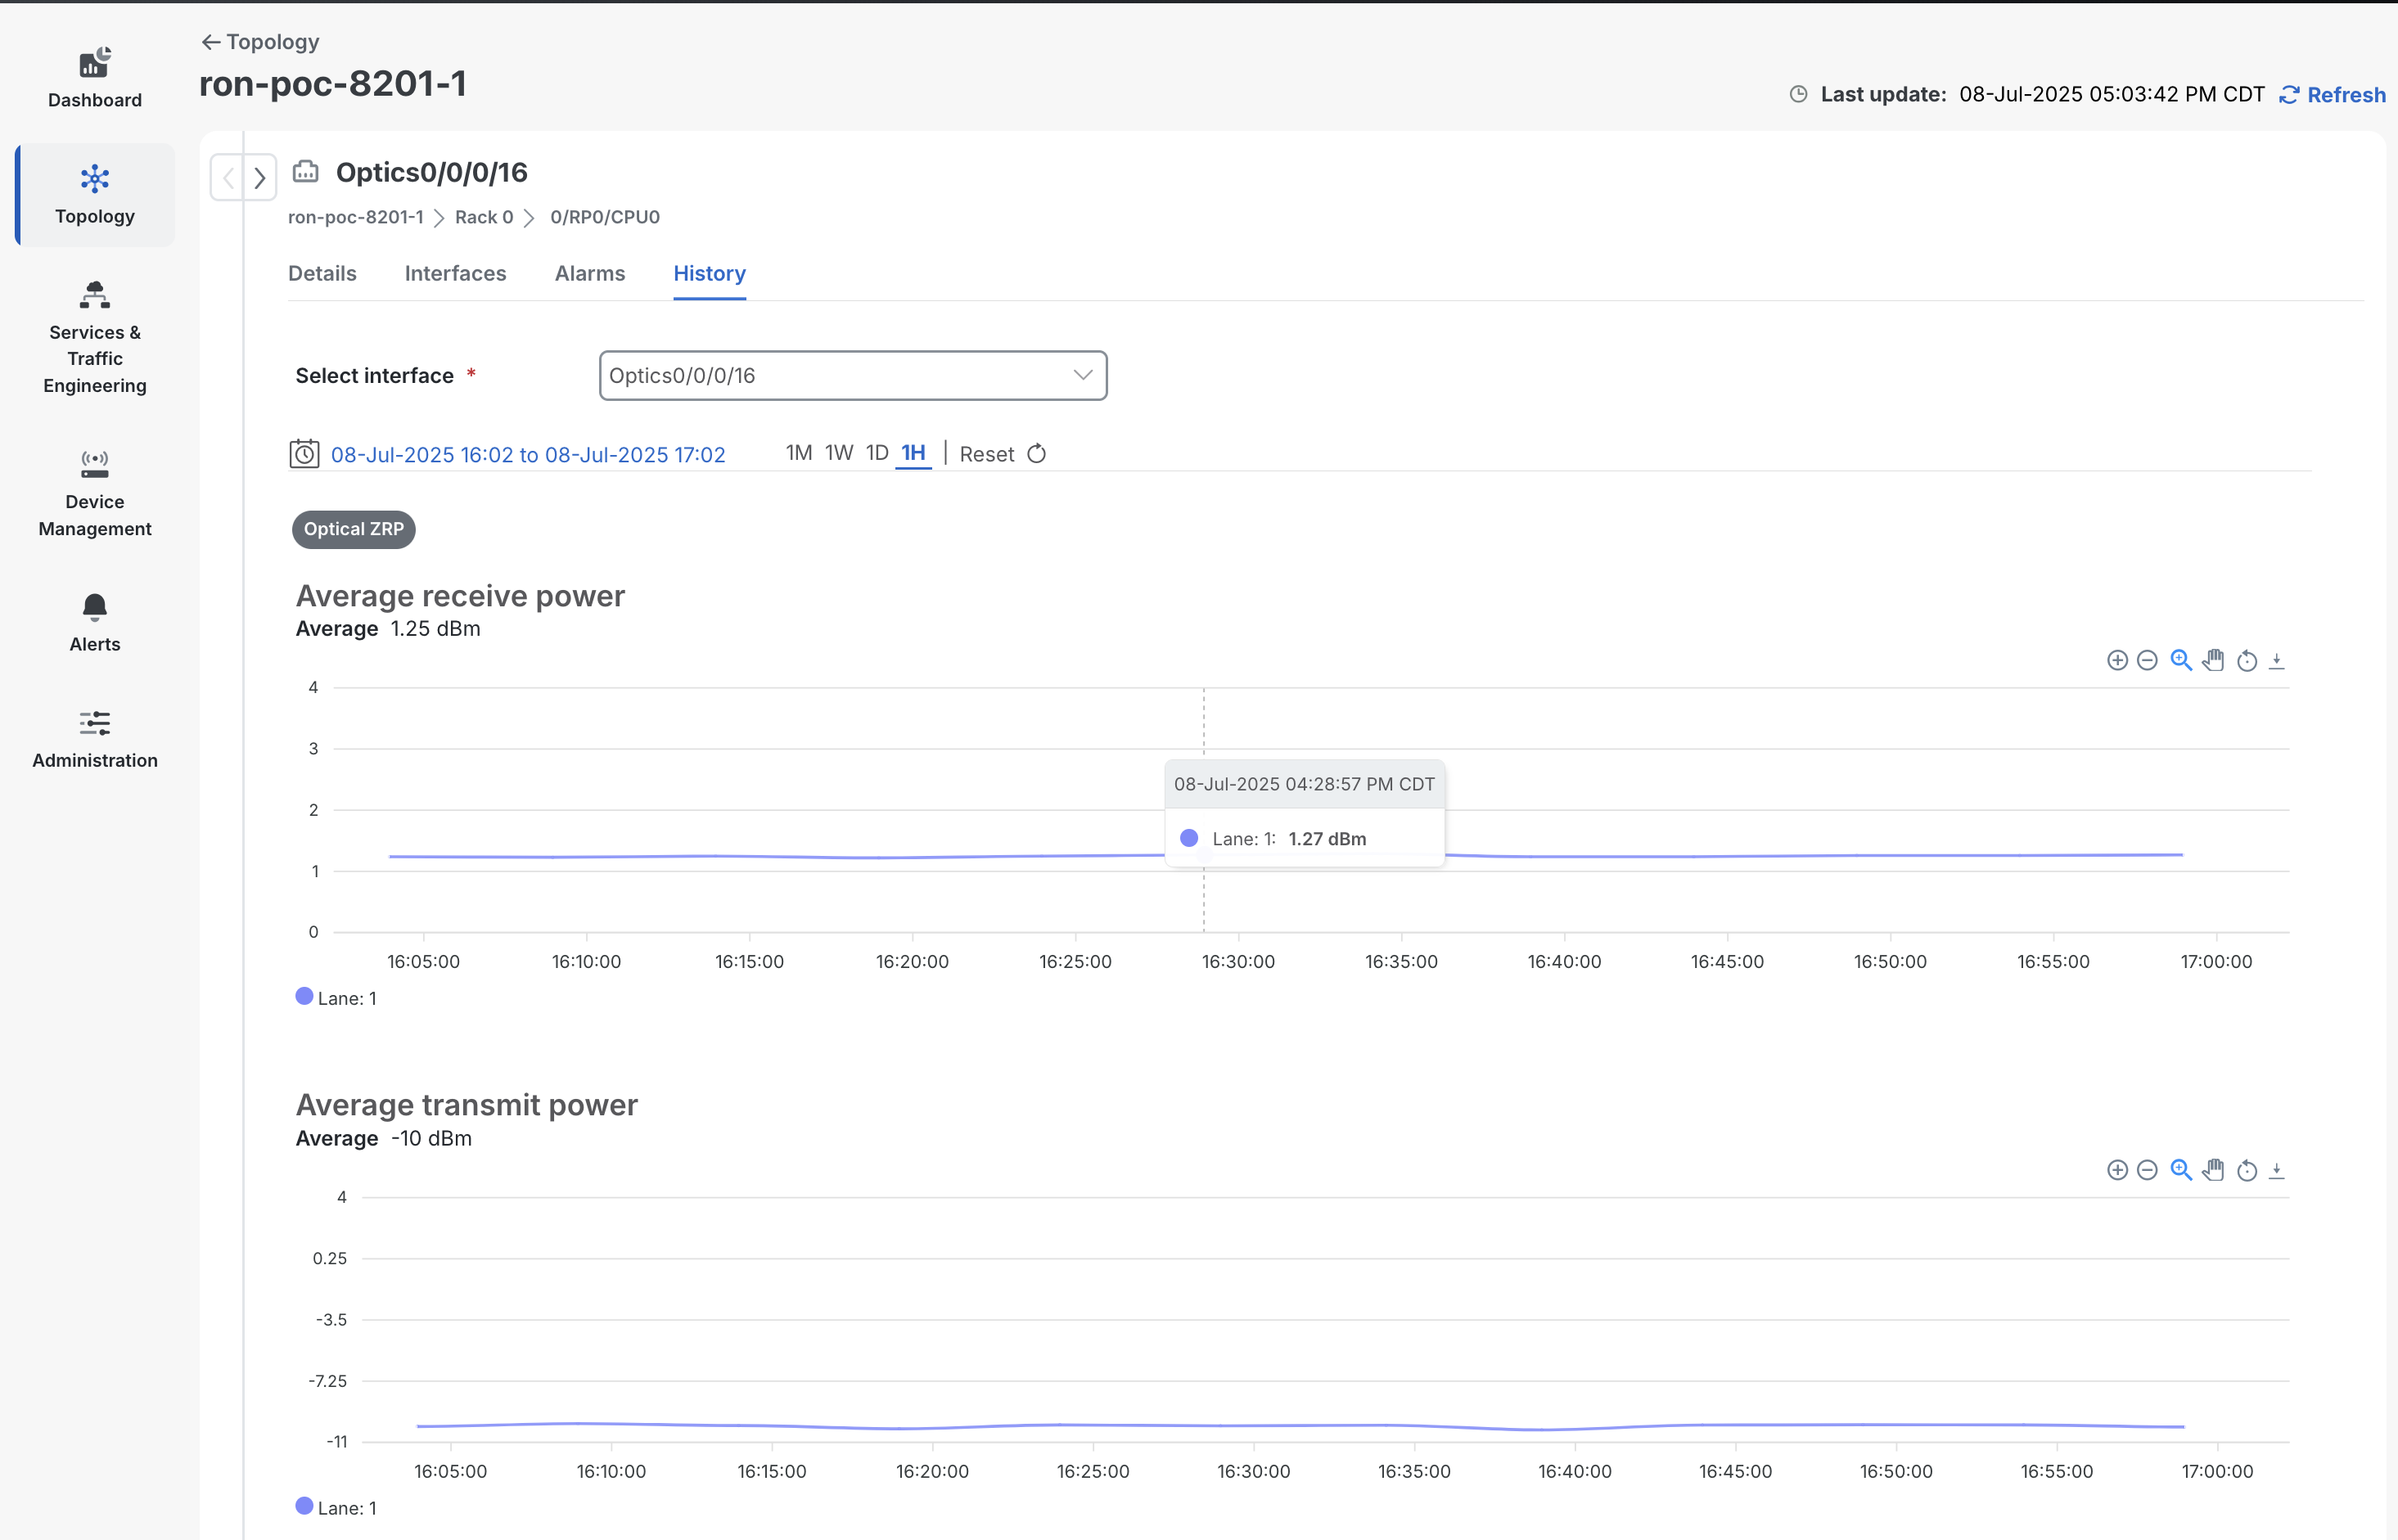Open the Select interface dropdown
Screen dimensions: 2398x1540
(853, 375)
